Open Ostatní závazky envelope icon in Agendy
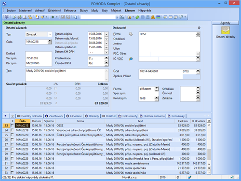 [x=226, y=30]
